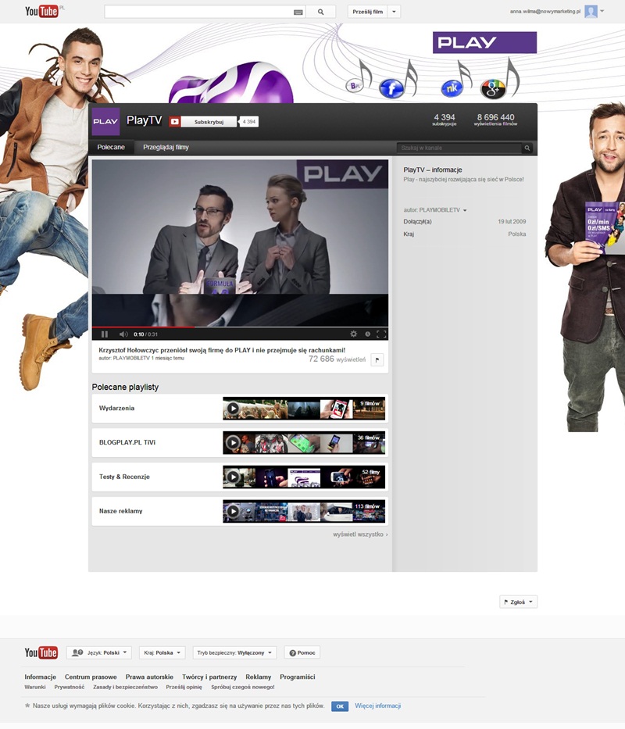Click the user avatar in top bar
625x729 pixels.
[591, 11]
